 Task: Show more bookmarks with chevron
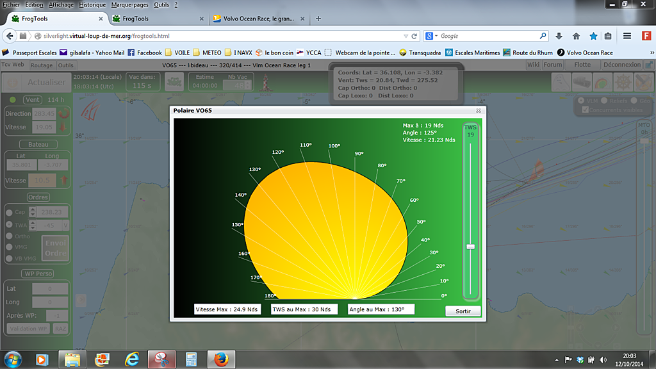pos(652,53)
